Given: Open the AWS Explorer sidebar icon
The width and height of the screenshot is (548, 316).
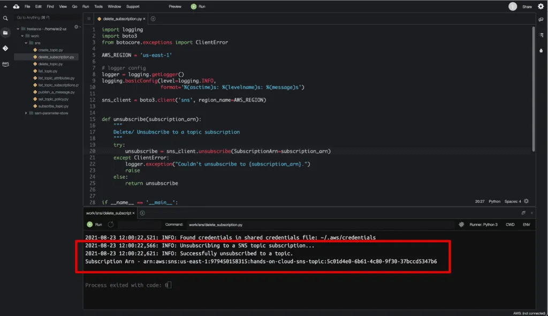Looking at the screenshot, I should pos(5,64).
